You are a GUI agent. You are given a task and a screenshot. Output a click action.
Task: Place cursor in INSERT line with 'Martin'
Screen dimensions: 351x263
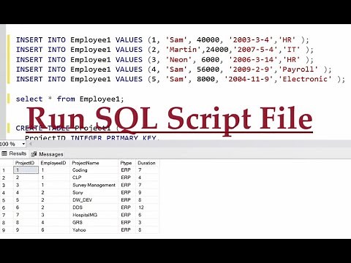click(165, 50)
